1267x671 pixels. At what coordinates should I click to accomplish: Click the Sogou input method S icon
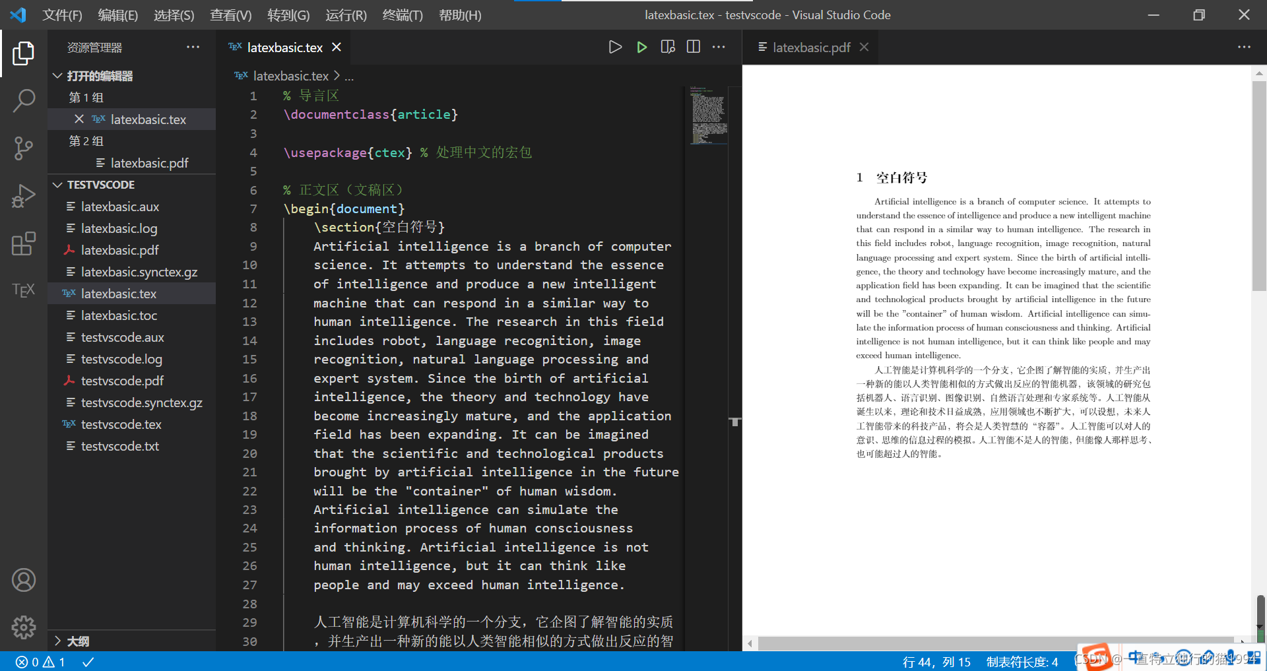(x=1097, y=657)
